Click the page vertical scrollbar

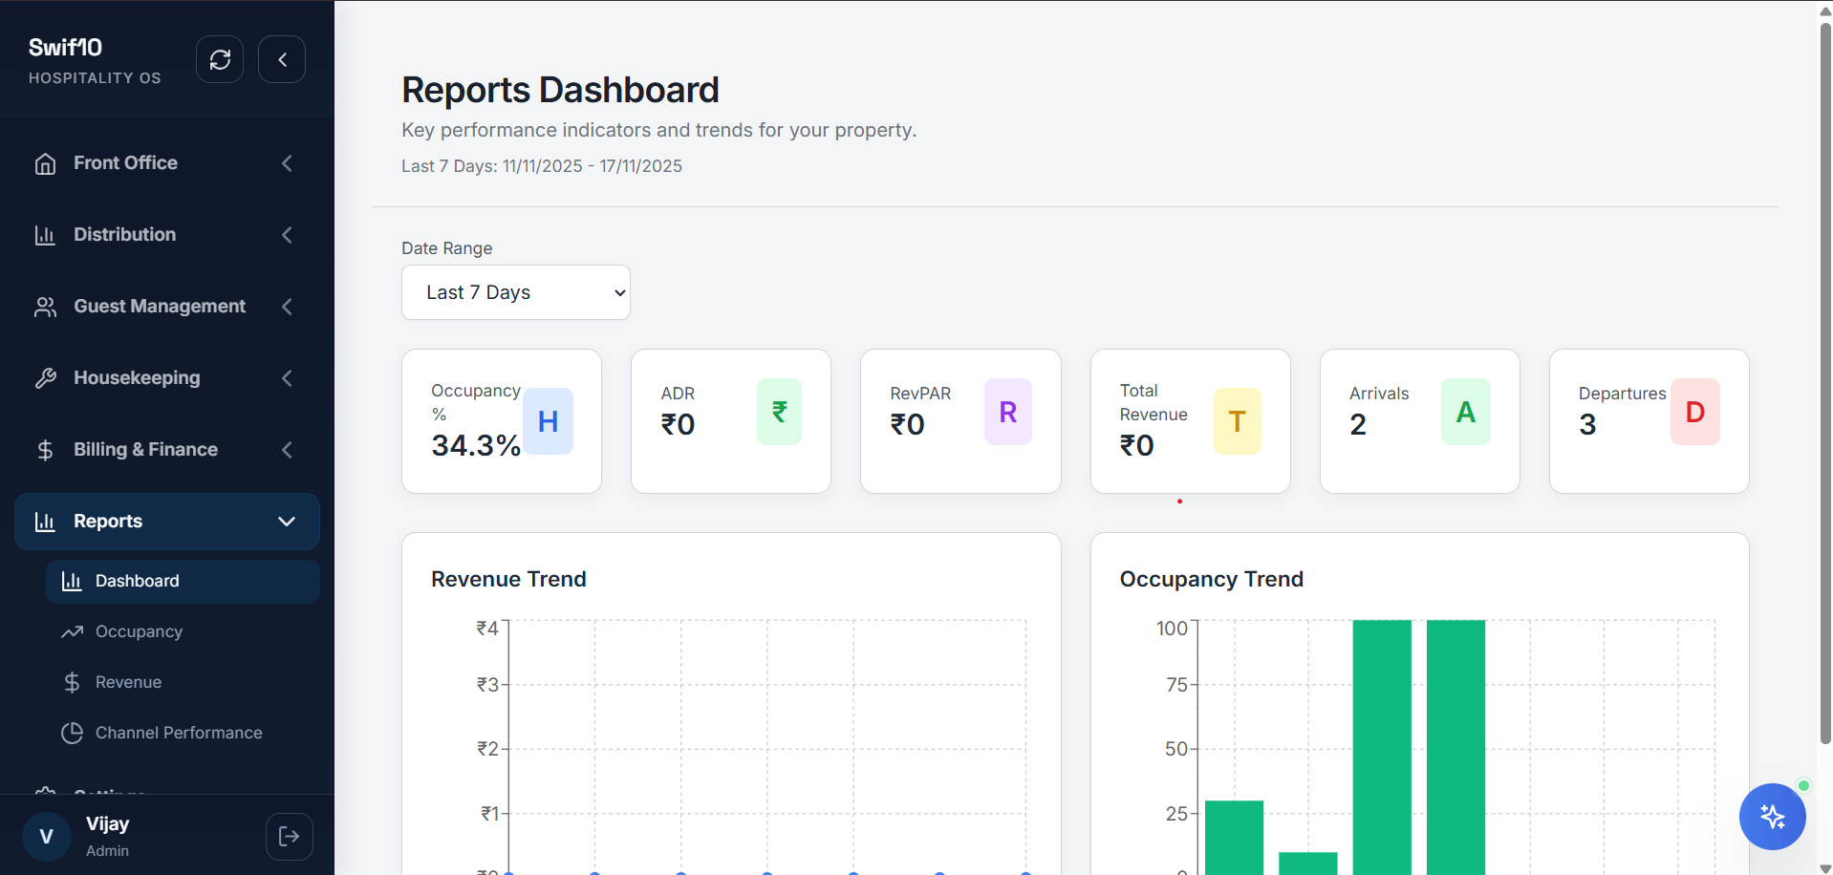(x=1824, y=382)
